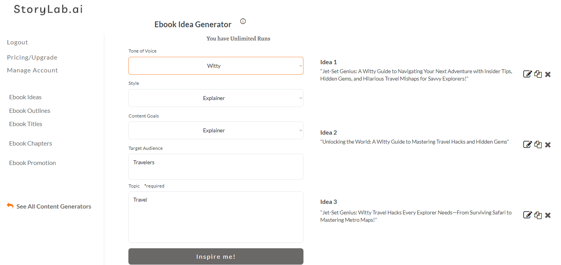Delete Idea 1 with the X icon
561x265 pixels.
click(x=548, y=74)
